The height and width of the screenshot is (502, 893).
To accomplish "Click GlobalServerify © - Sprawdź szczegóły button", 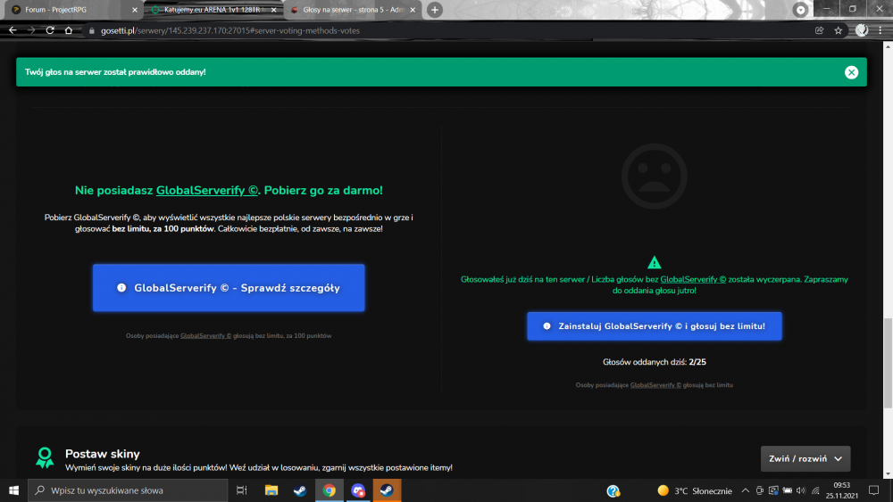I will pos(229,288).
